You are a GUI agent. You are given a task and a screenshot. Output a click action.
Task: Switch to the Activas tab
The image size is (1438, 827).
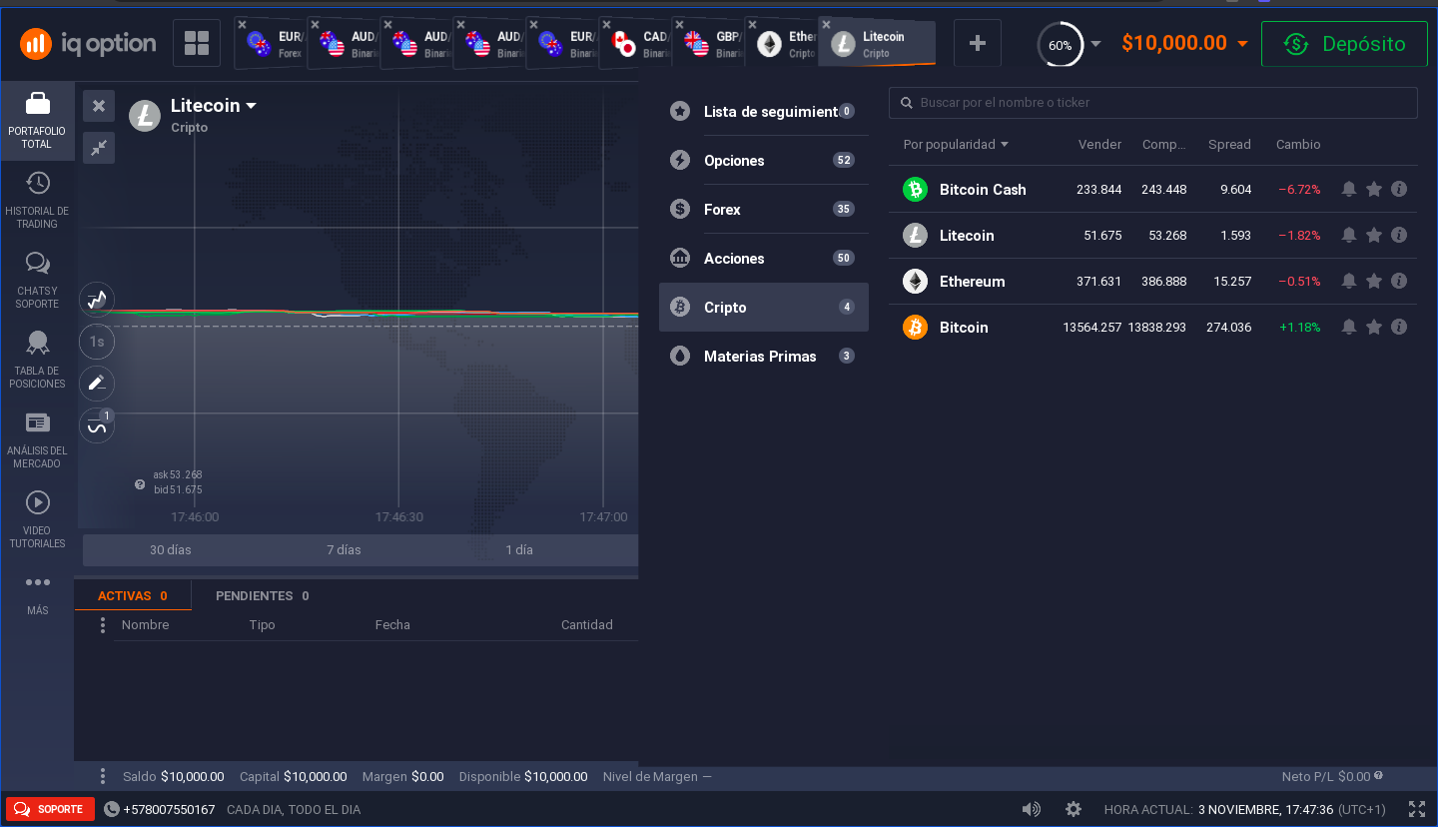click(133, 595)
